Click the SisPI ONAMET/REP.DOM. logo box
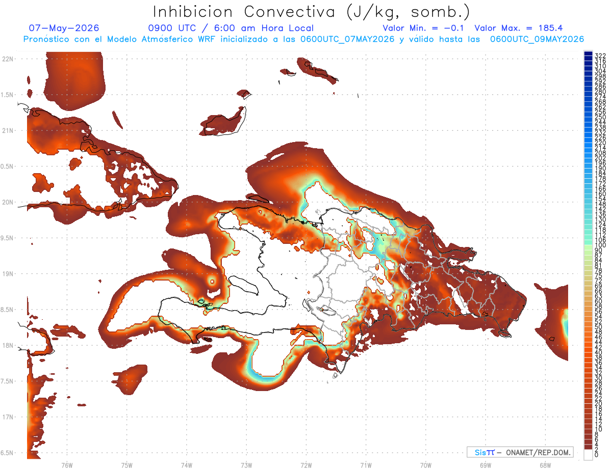This screenshot has height=472, width=612. [x=520, y=452]
